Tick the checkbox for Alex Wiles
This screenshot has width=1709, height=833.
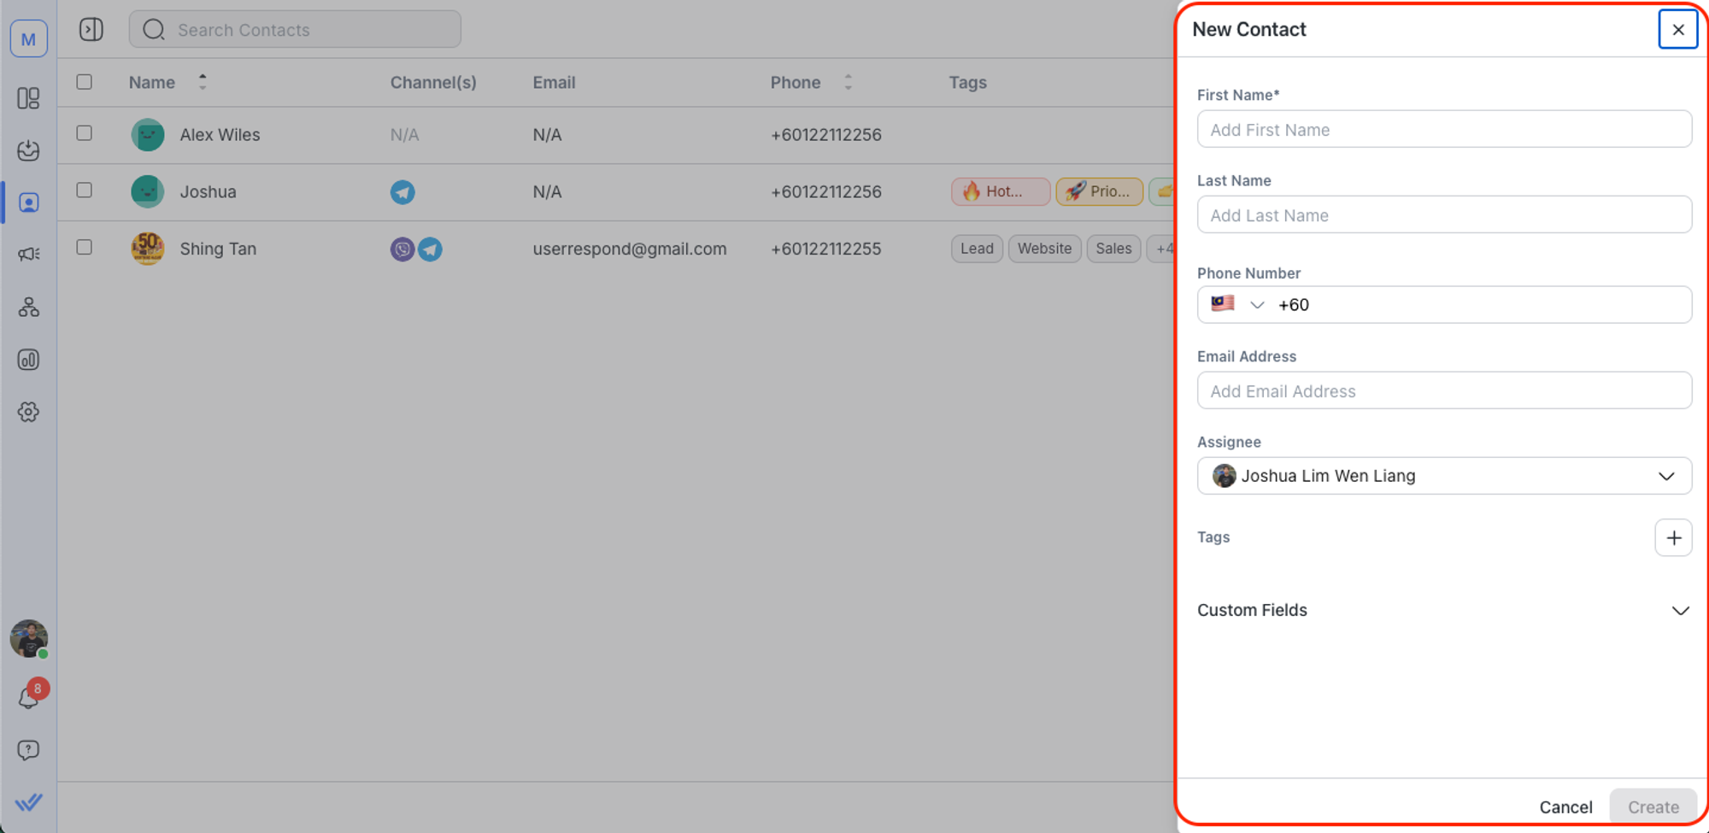click(84, 133)
